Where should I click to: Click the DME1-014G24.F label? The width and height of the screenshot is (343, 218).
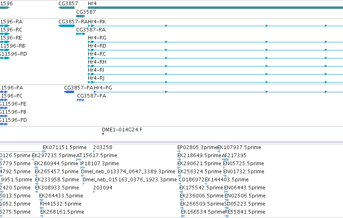click(122, 130)
